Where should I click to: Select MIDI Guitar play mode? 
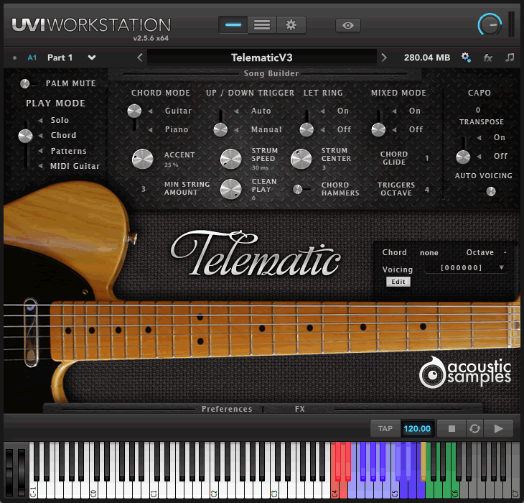(75, 166)
